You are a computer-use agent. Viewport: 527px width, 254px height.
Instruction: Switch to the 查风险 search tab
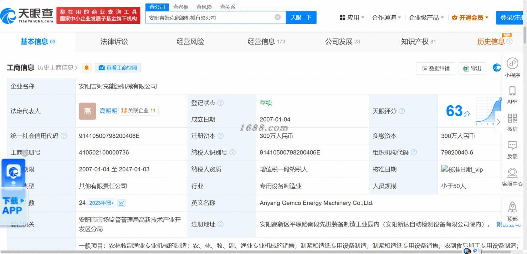[204, 7]
